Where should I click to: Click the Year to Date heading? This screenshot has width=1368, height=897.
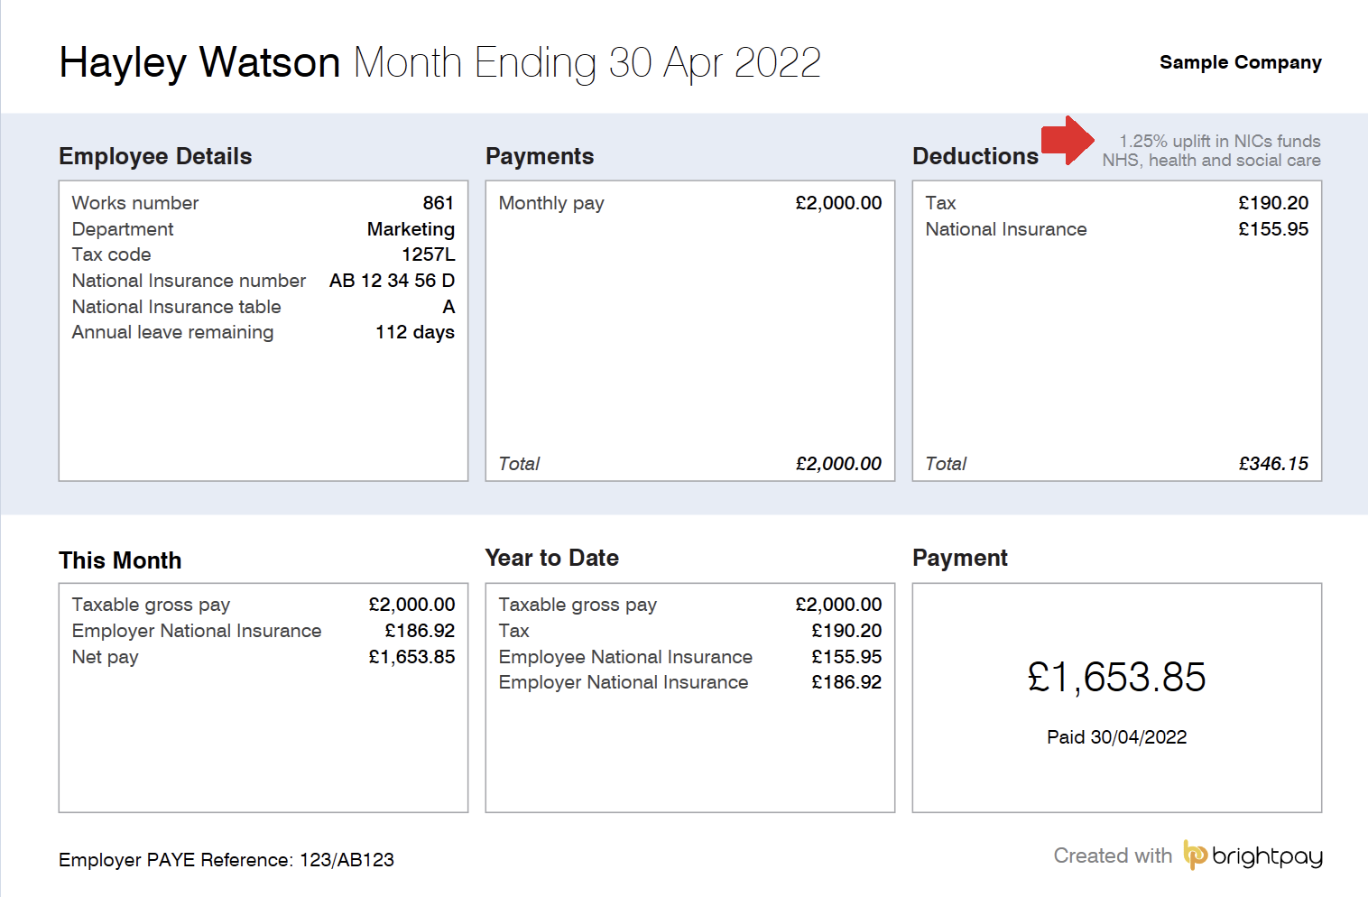pos(552,558)
